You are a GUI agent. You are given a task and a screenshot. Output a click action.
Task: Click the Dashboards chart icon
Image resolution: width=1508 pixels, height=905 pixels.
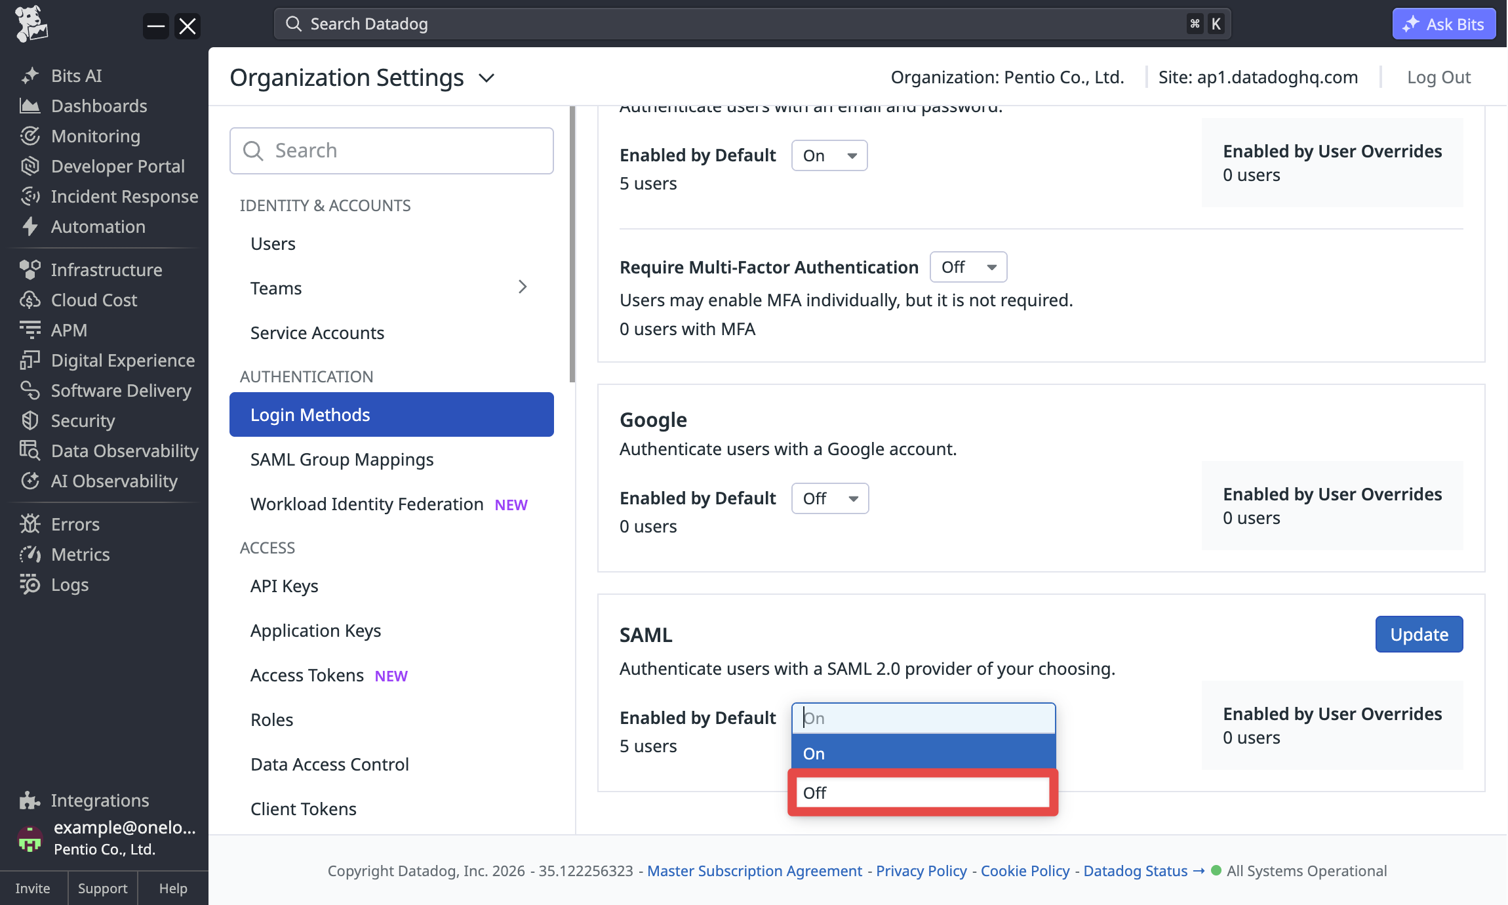[x=30, y=106]
